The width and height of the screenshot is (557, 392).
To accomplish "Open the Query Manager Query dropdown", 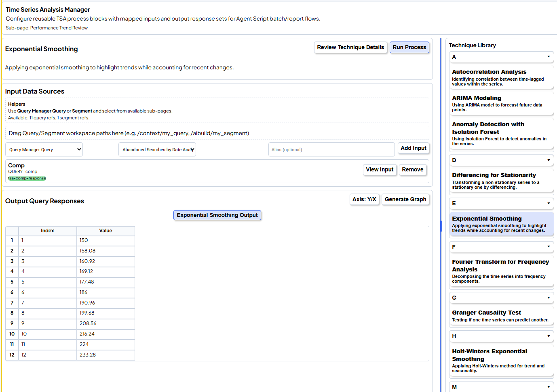I will 44,150.
